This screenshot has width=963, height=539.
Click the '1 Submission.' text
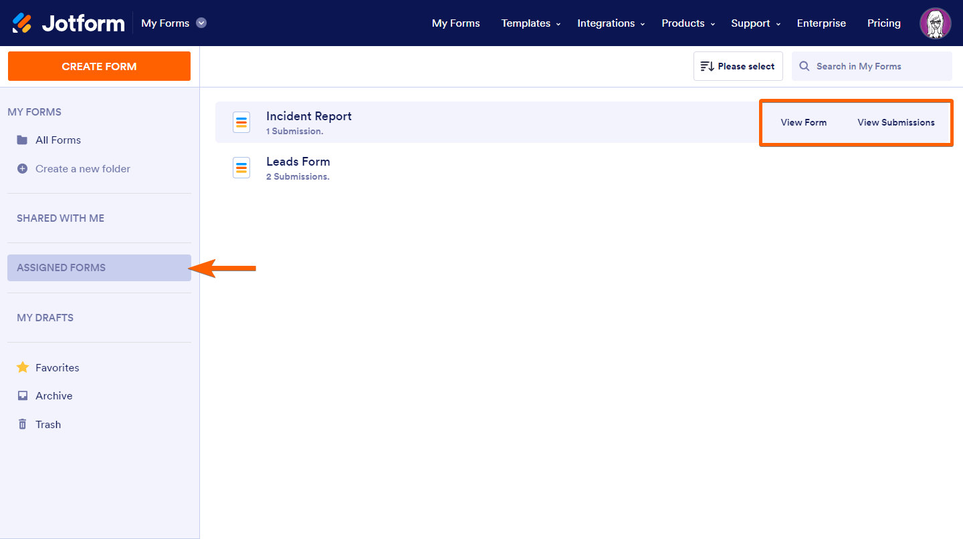coord(294,132)
